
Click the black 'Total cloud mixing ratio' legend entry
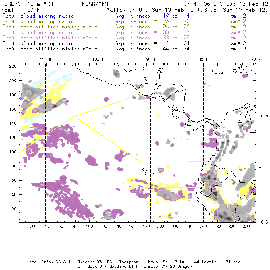tap(38, 43)
